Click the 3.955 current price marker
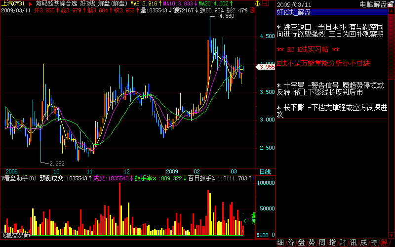 pos(266,67)
